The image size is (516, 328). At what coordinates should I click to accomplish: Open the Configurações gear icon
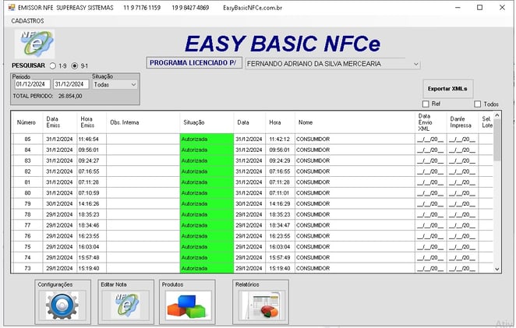(x=62, y=305)
